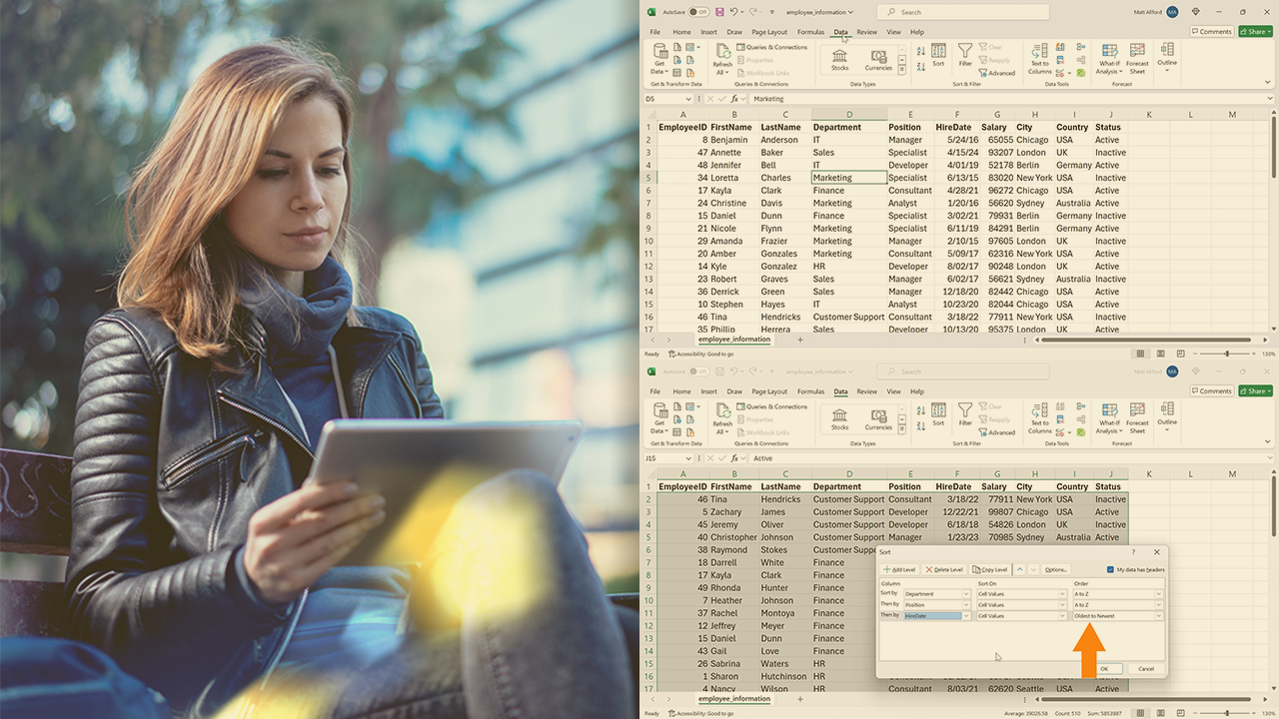Open the Oldest to Newest order dropdown
This screenshot has width=1279, height=719.
pos(1159,616)
